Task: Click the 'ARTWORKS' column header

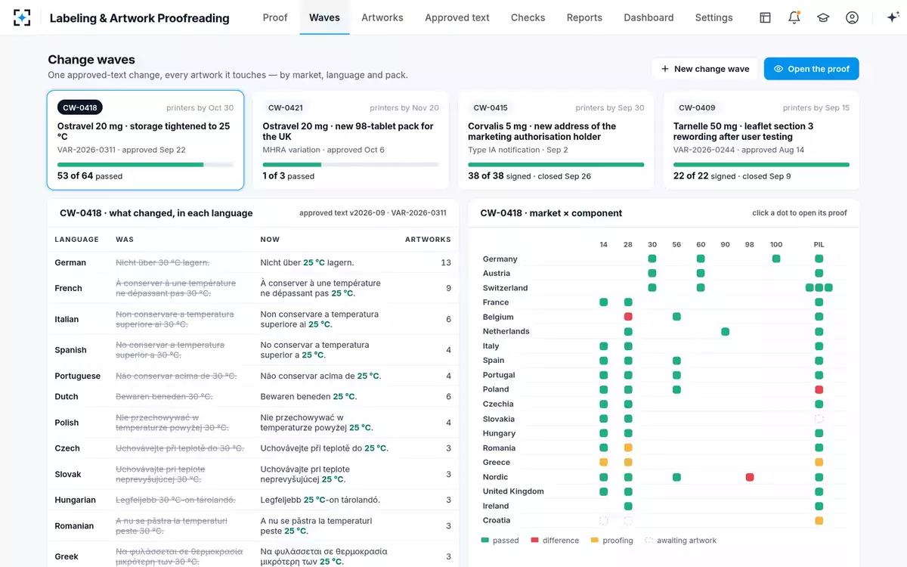Action: pyautogui.click(x=428, y=240)
